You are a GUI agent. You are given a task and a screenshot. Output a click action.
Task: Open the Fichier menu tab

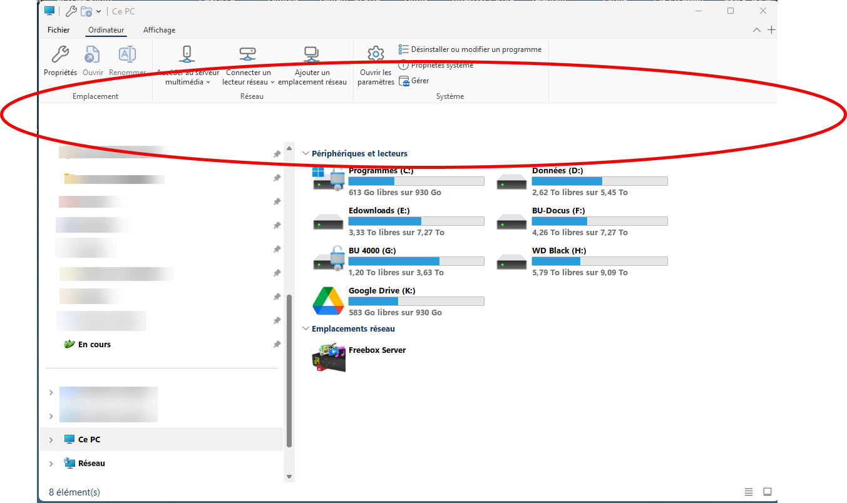point(59,30)
